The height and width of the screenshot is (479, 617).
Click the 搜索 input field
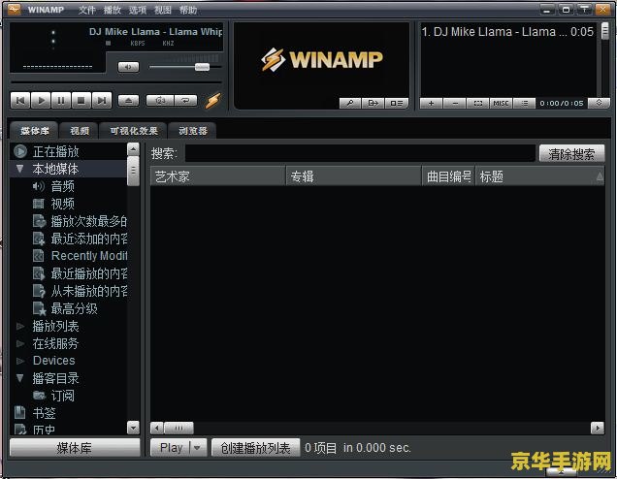pyautogui.click(x=360, y=153)
